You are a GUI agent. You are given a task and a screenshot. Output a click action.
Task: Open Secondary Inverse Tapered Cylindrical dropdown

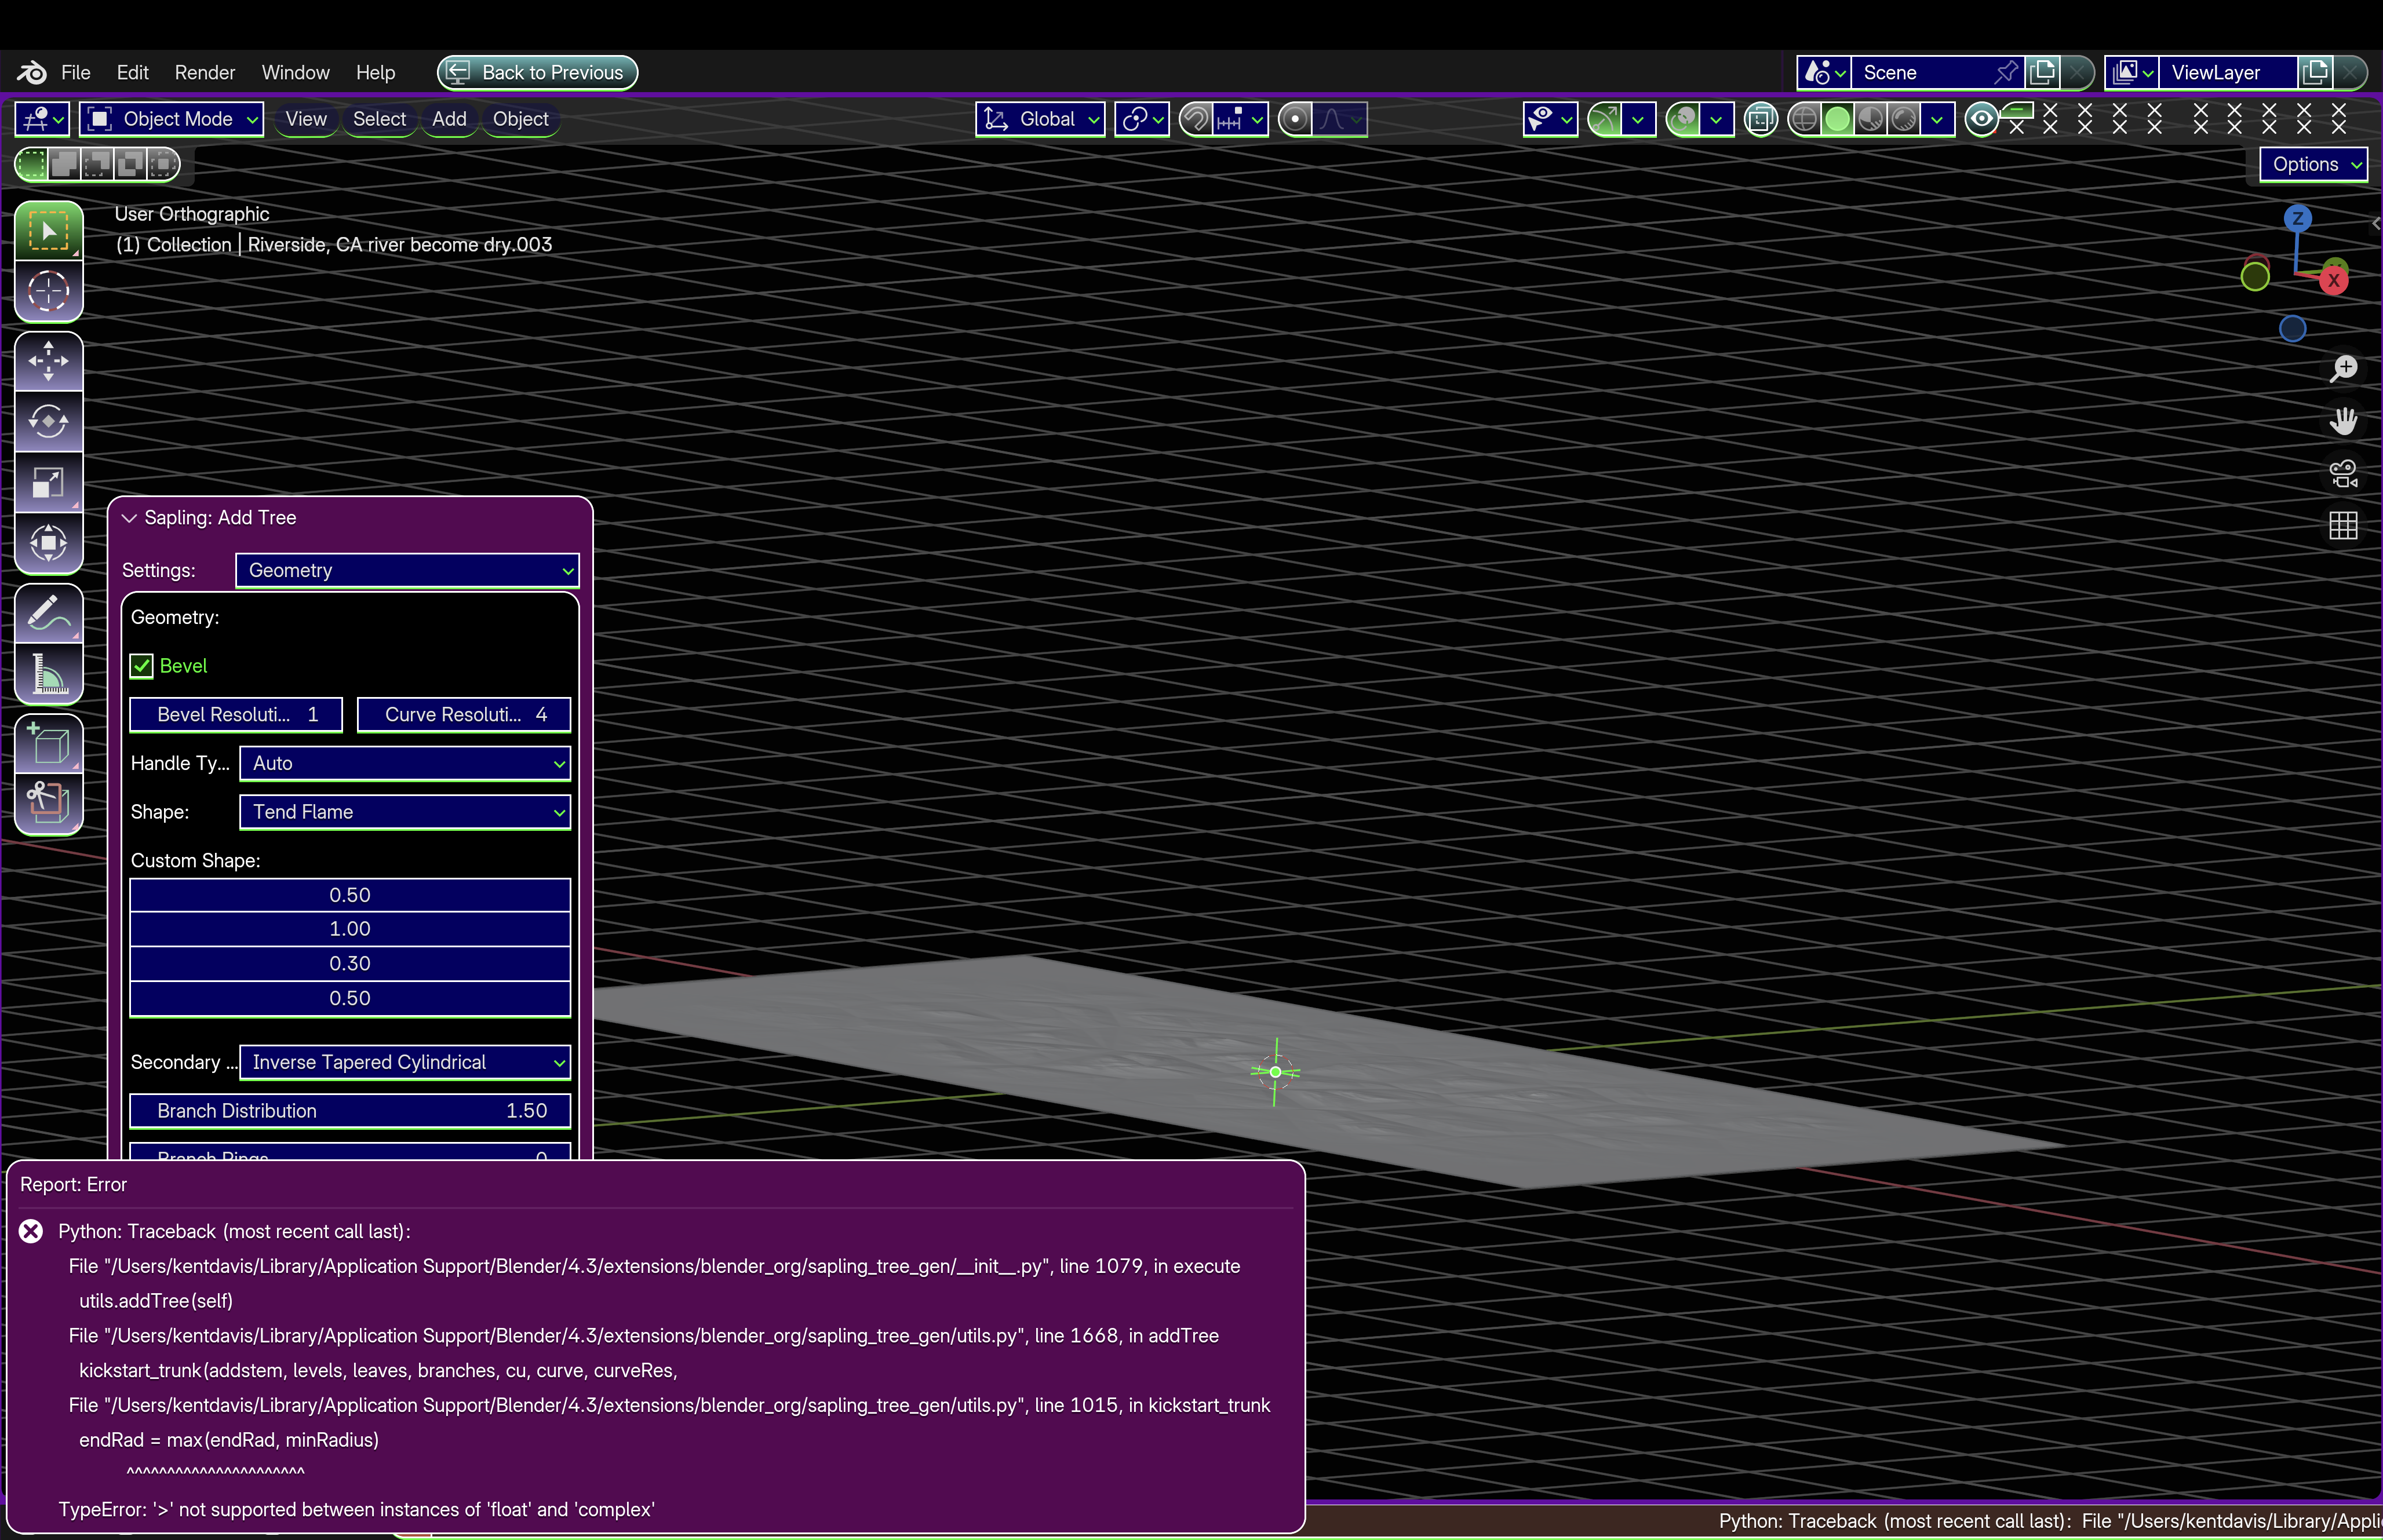(x=405, y=1062)
